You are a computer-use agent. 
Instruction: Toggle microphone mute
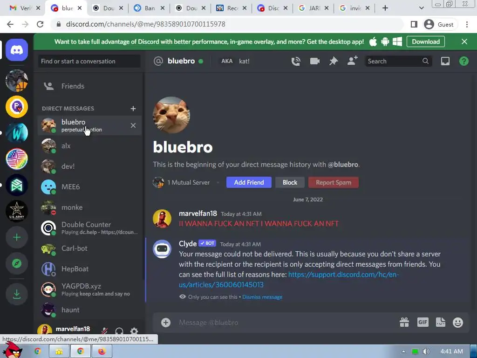(x=104, y=331)
